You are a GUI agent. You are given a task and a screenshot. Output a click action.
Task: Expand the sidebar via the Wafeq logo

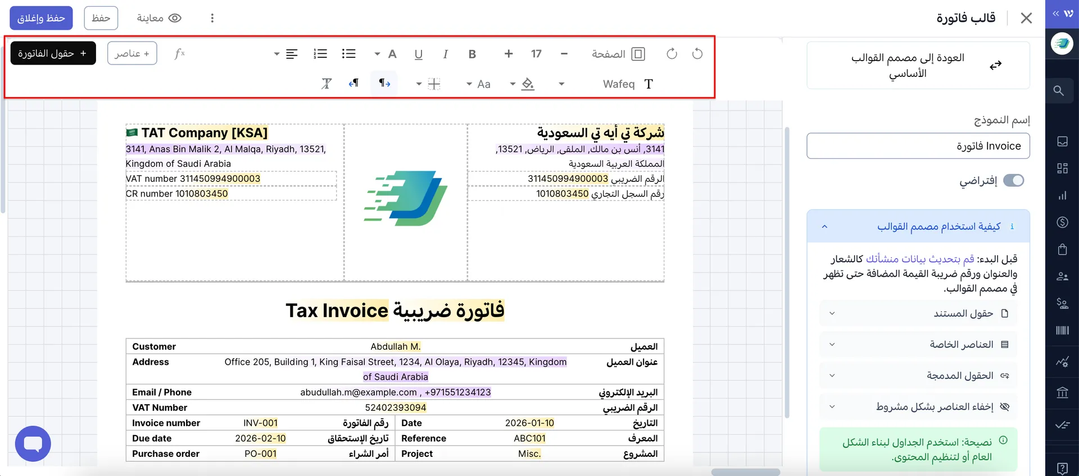tap(1062, 13)
